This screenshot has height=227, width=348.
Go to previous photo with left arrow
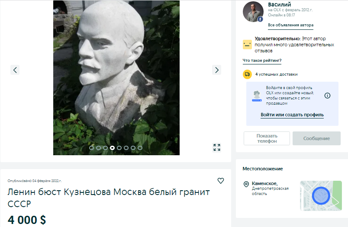click(x=15, y=70)
